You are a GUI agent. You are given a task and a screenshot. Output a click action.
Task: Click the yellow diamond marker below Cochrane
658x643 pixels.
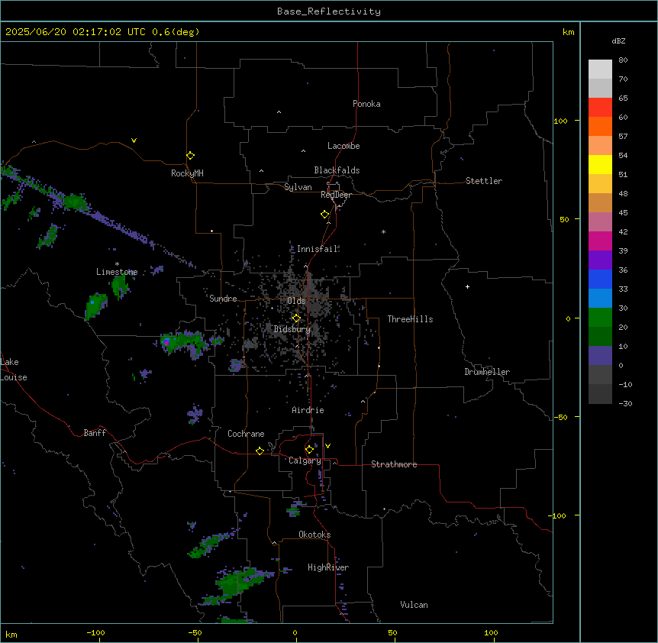[x=260, y=451]
